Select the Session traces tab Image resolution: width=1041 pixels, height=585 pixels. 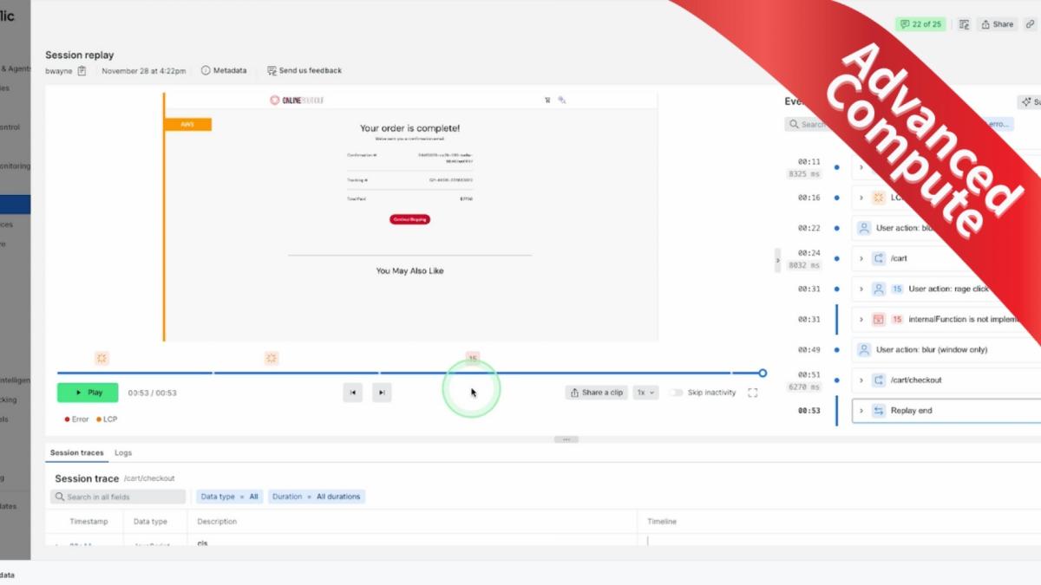pyautogui.click(x=76, y=452)
